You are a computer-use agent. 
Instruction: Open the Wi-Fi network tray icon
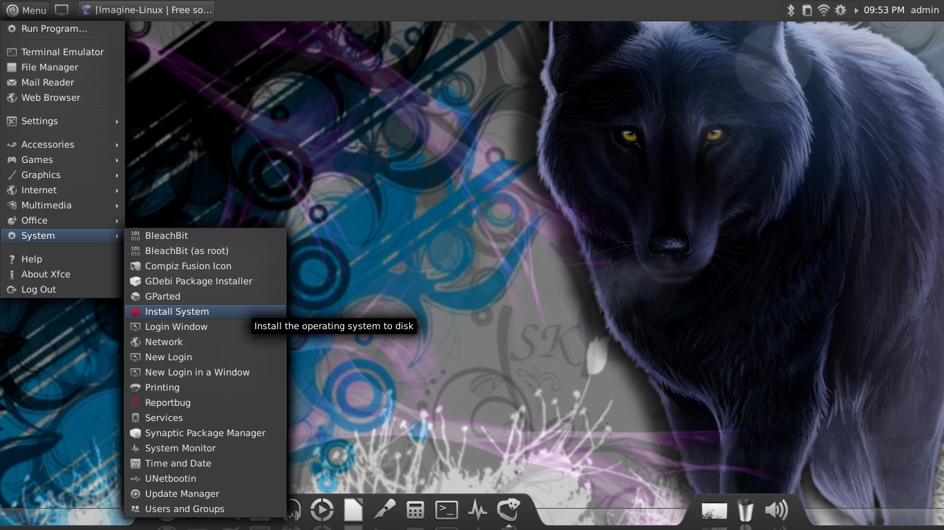coord(823,10)
